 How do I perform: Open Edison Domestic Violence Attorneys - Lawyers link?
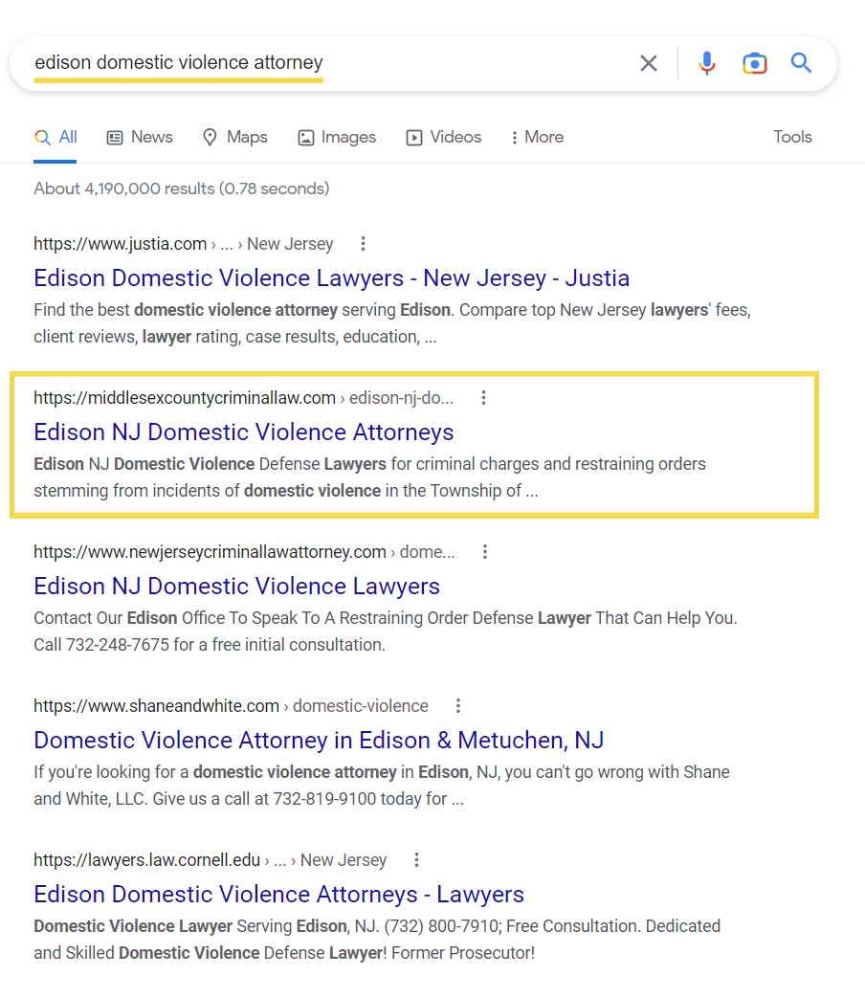coord(278,895)
